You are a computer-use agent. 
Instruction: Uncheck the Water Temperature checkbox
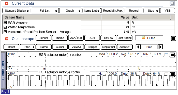coord(5,27)
